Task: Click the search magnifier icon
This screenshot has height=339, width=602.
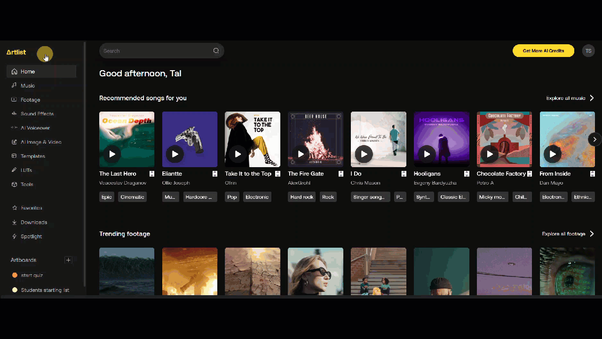Action: click(216, 51)
